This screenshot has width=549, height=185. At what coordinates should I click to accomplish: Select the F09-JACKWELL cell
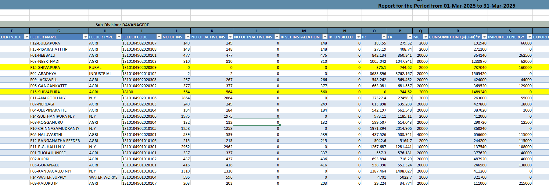click(59, 80)
